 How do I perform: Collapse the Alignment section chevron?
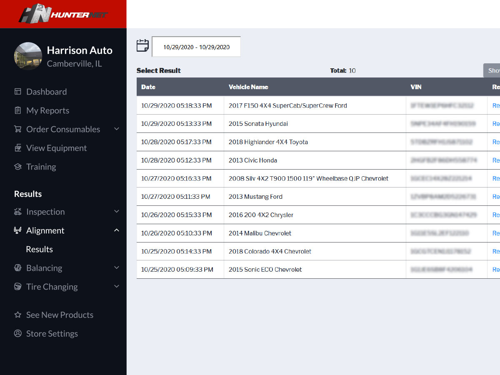tap(117, 230)
